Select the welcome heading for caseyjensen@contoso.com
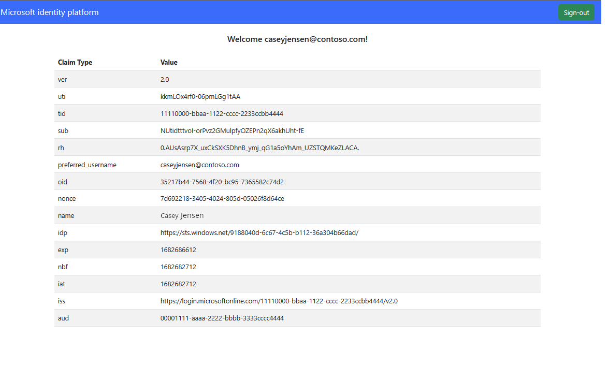The image size is (608, 366). pos(297,39)
